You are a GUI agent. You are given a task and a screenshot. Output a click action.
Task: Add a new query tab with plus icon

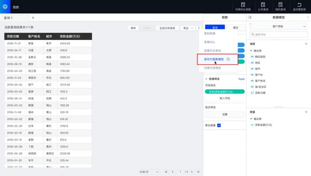tap(33, 18)
